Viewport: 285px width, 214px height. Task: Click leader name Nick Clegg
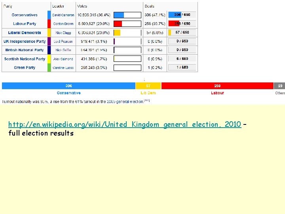(63, 33)
